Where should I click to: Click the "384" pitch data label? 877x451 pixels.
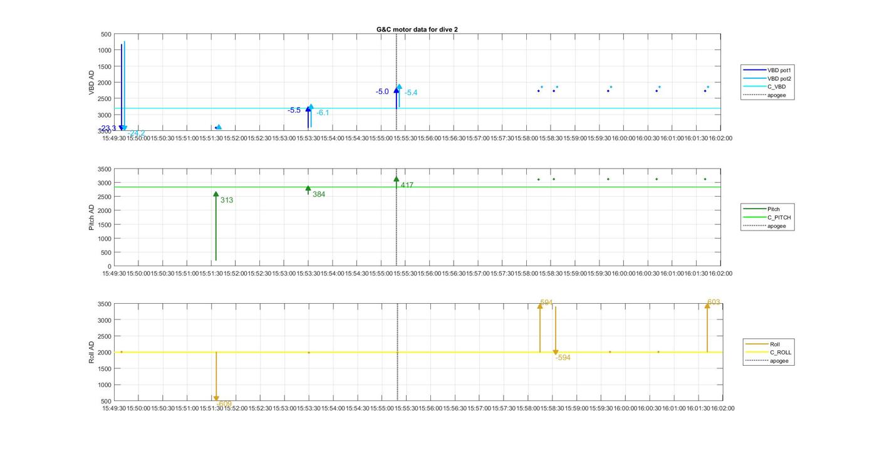click(x=319, y=195)
